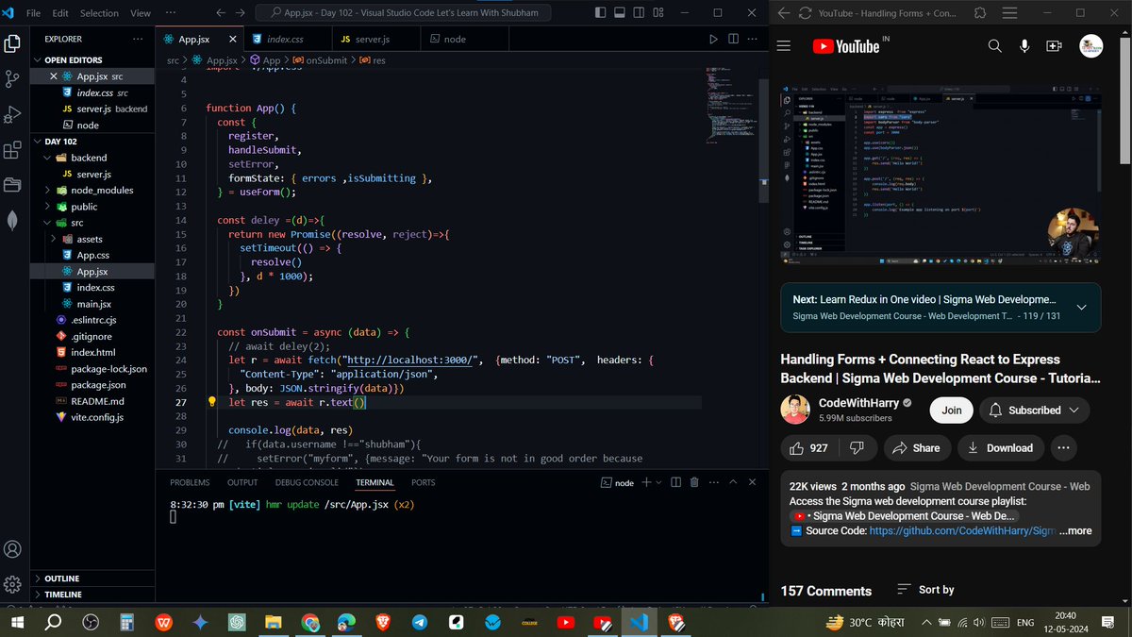Screen dimensions: 1132x637
Task: Click the Join channel button
Action: [x=951, y=411]
